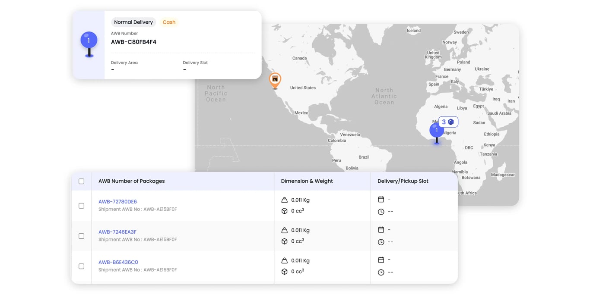
Task: Click the cube volume icon in the AWB-7246EA3F row
Action: [x=284, y=241]
